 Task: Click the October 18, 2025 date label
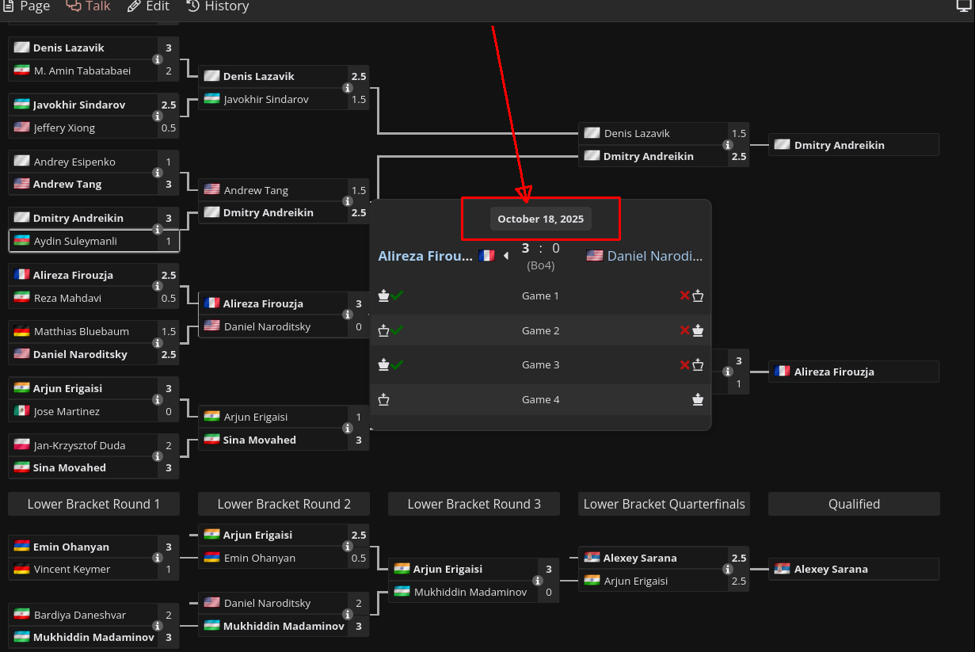pos(540,219)
